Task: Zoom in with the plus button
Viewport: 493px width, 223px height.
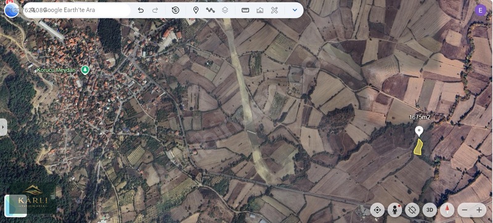Action: pyautogui.click(x=479, y=210)
